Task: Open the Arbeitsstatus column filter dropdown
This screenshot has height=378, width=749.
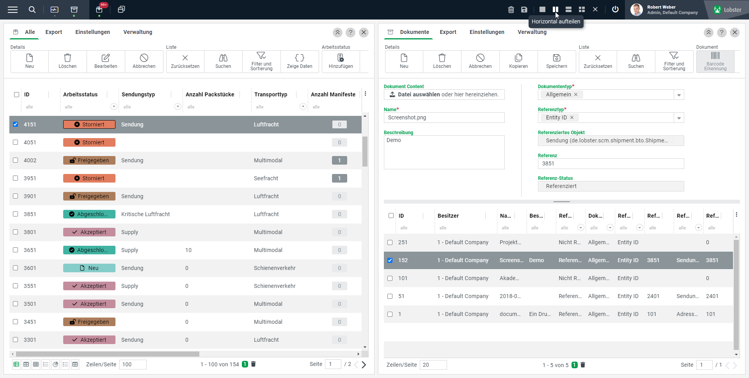Action: (114, 106)
